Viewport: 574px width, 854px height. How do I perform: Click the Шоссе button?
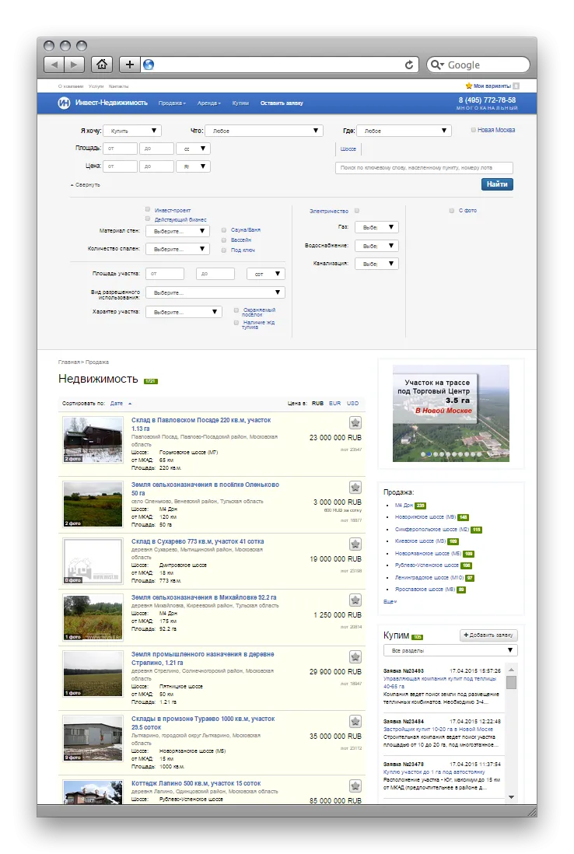[x=348, y=149]
